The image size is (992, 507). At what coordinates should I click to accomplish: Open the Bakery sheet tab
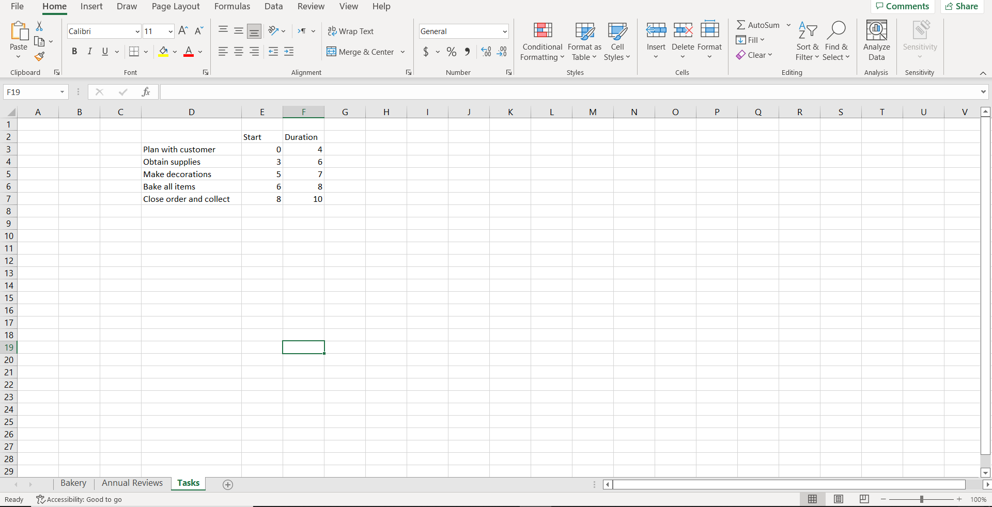point(73,483)
